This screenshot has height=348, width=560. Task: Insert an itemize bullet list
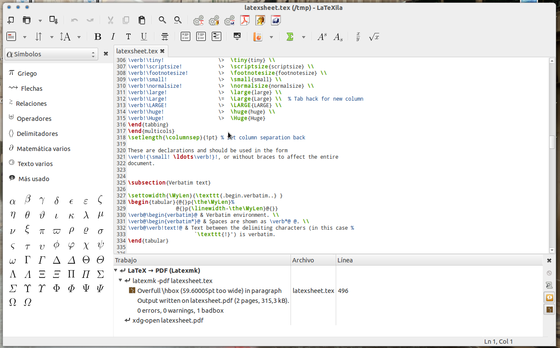(186, 37)
